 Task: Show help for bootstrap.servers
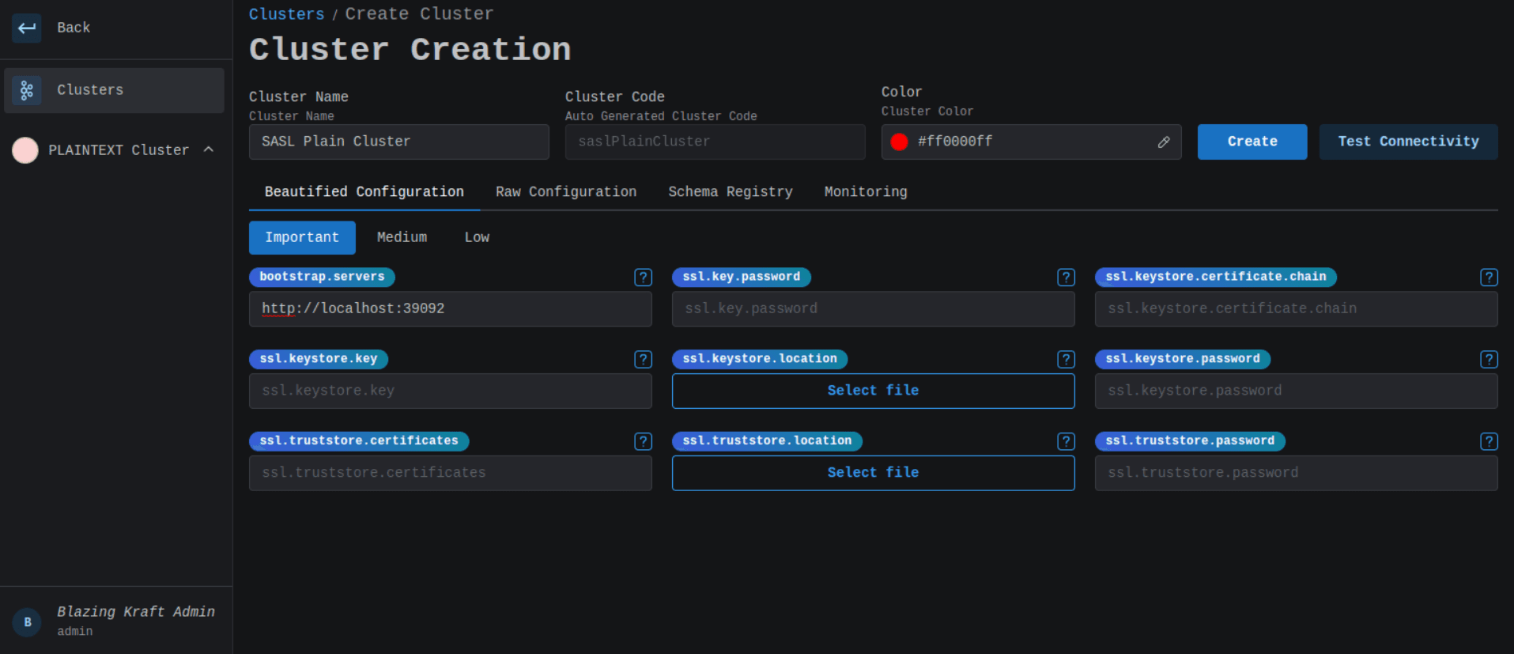click(644, 278)
